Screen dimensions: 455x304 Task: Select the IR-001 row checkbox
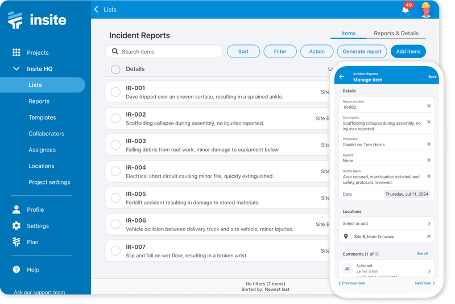pos(115,92)
